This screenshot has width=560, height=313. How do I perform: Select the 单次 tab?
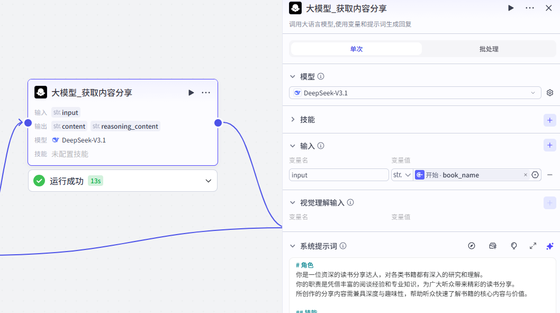click(x=356, y=49)
